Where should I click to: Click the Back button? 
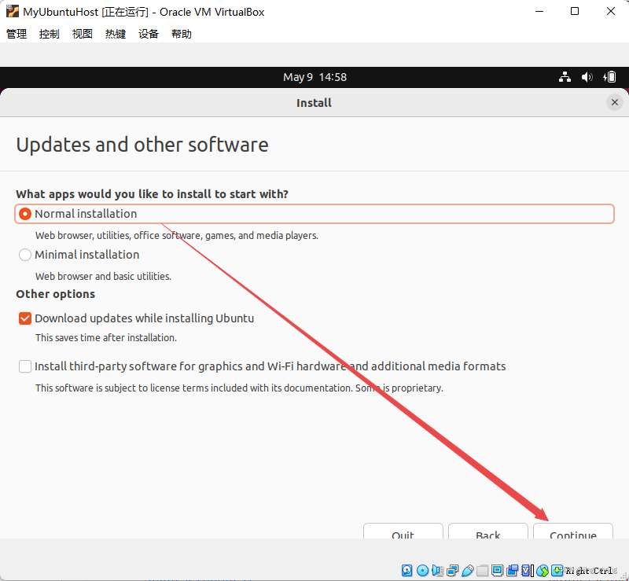coord(487,531)
